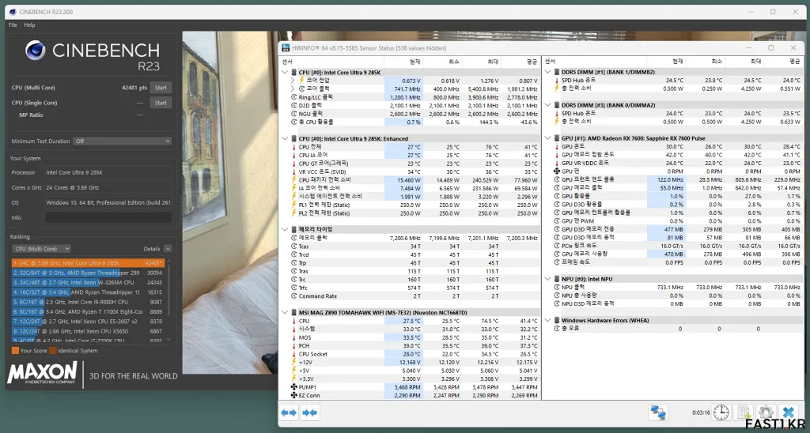This screenshot has height=433, width=810.
Task: Click the thermometer icon beside PCH
Action: point(294,346)
